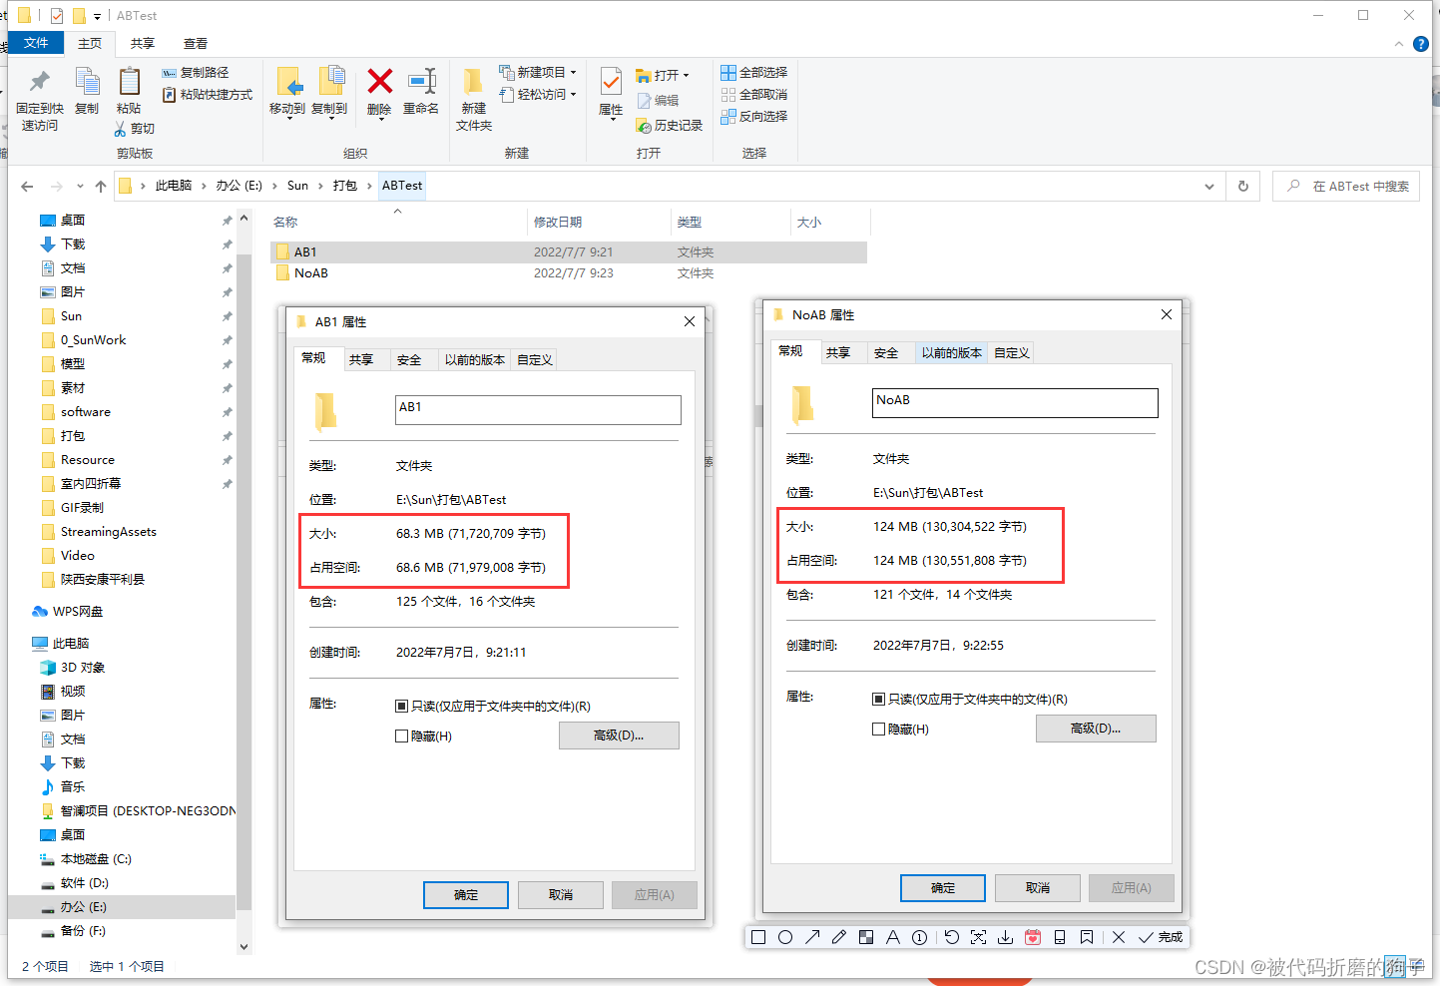Select the NoAB folder in file list
Image resolution: width=1440 pixels, height=986 pixels.
tap(569, 273)
